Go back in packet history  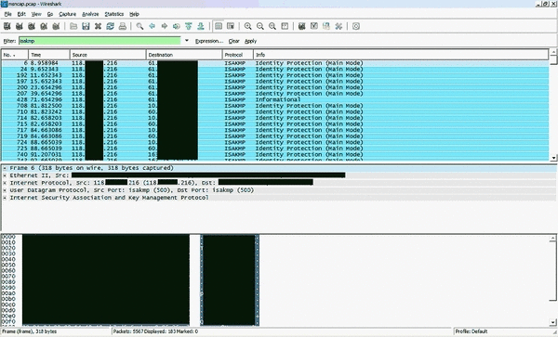click(152, 26)
